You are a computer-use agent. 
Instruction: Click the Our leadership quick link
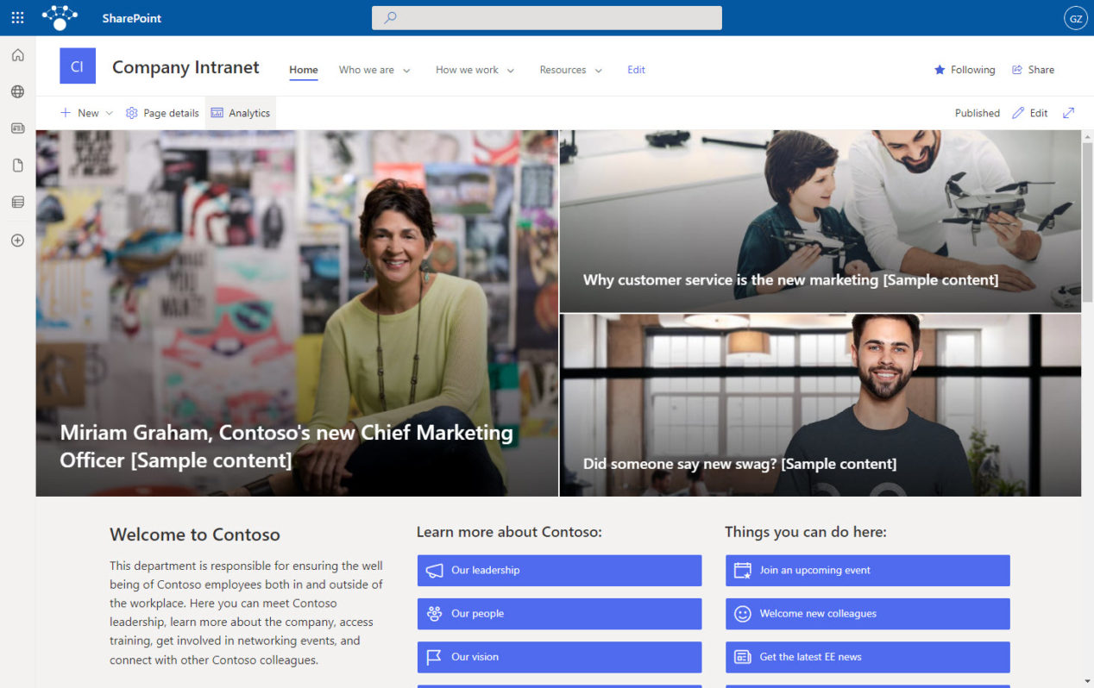click(559, 570)
